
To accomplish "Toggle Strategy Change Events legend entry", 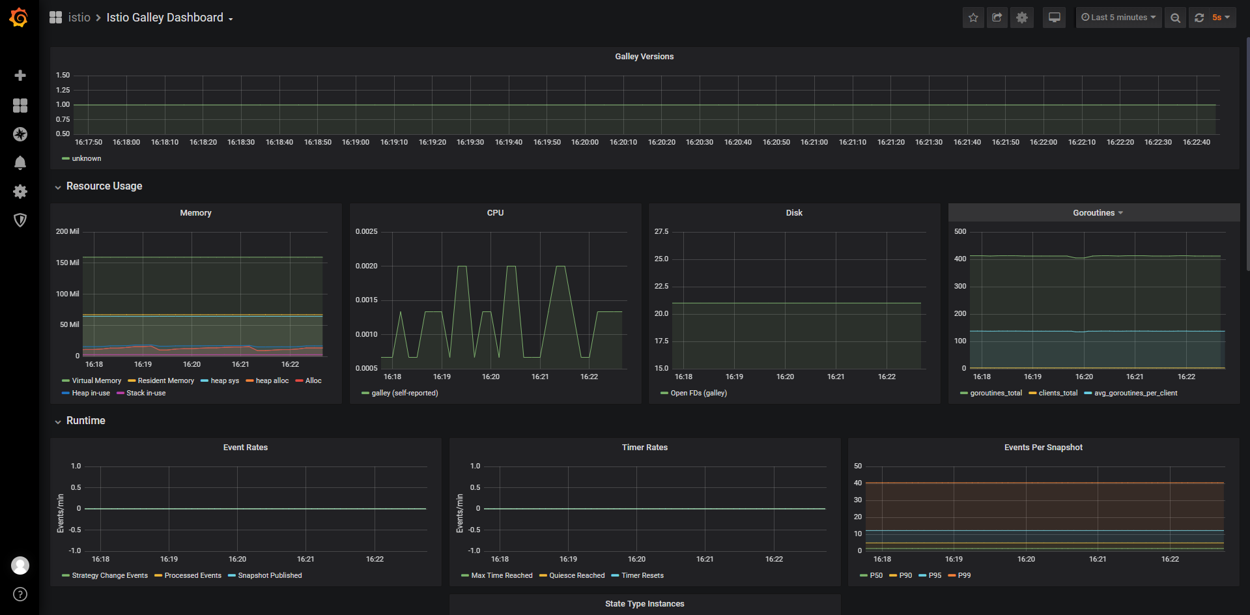I will [110, 575].
